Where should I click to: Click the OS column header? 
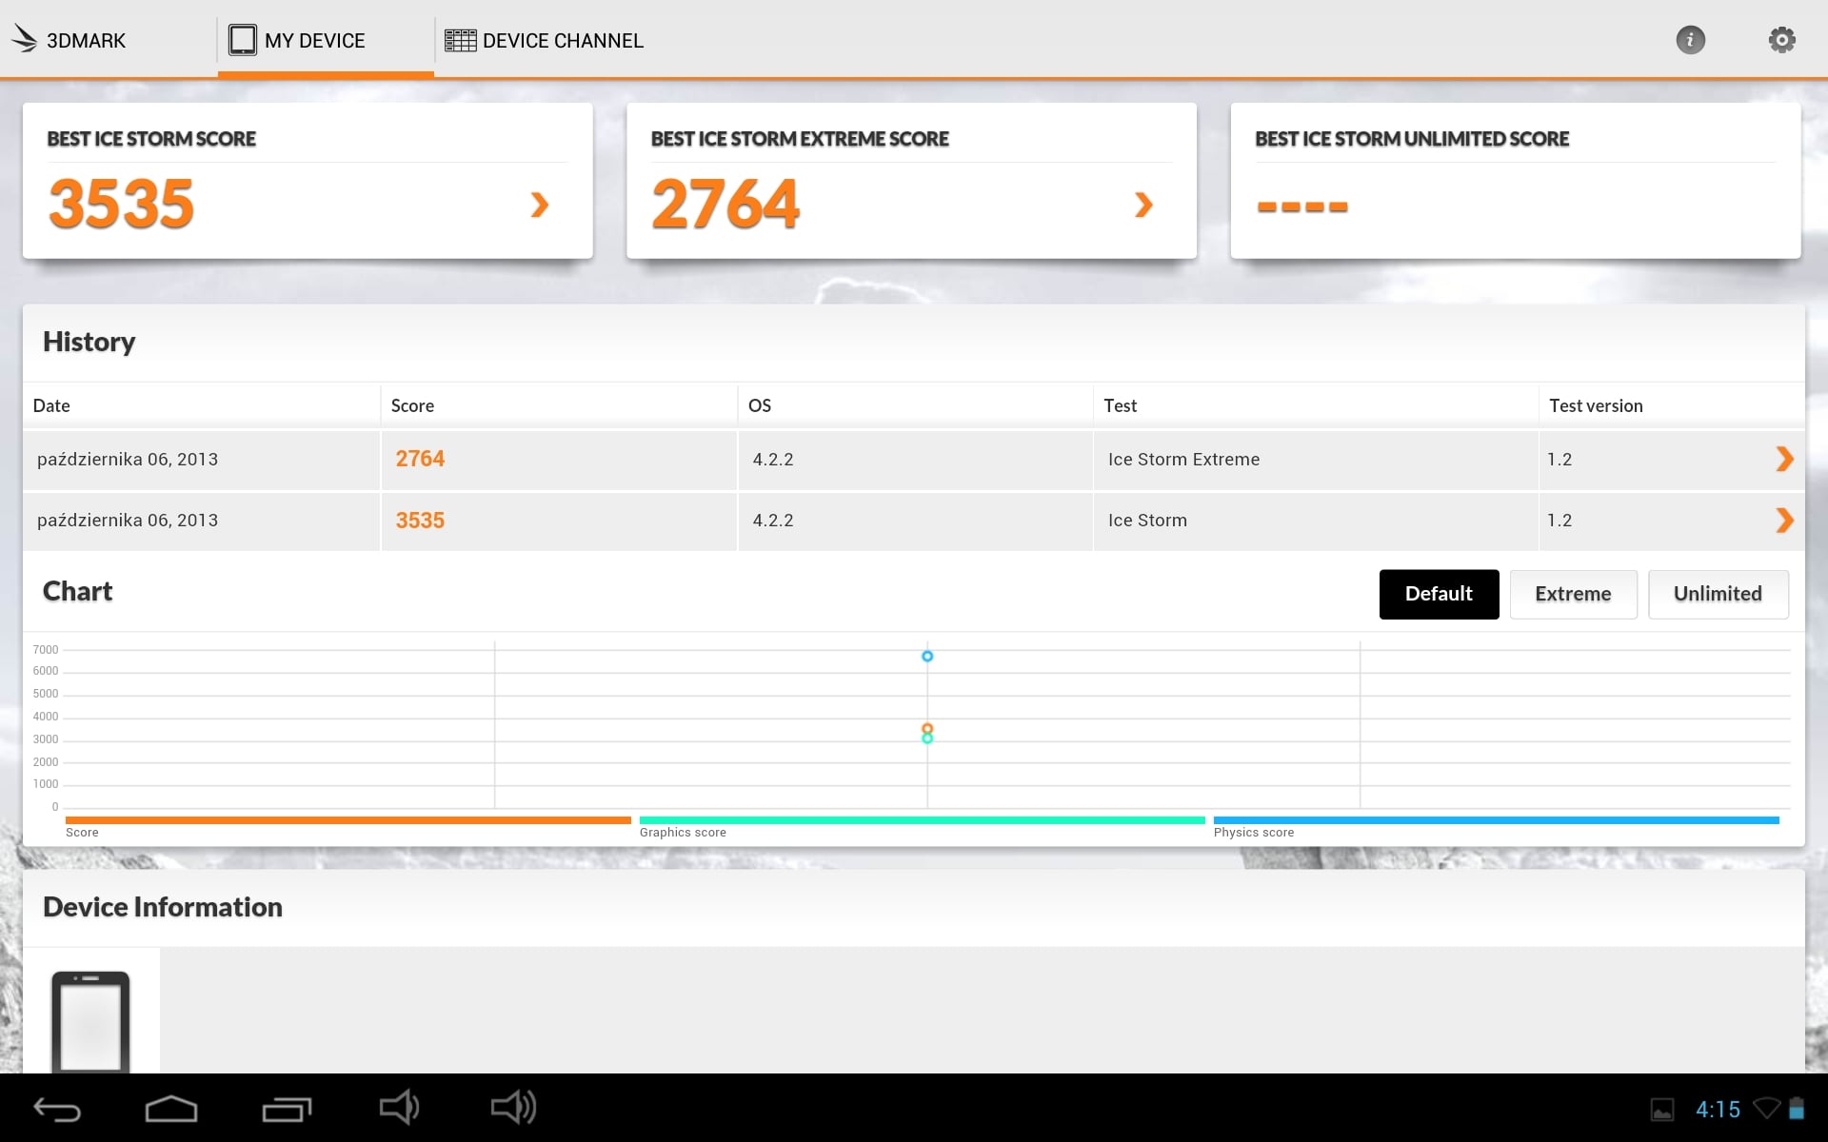tap(759, 405)
